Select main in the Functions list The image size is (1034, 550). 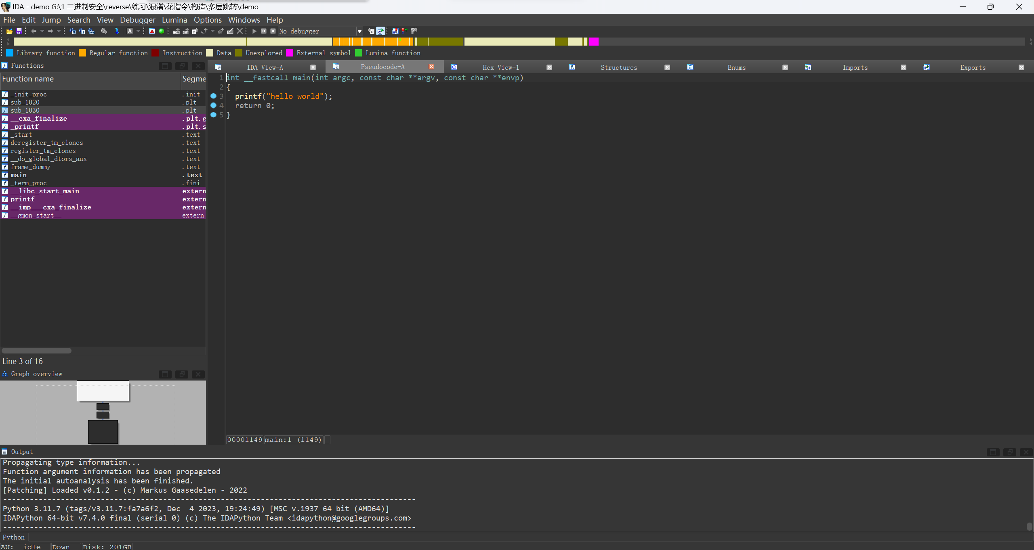[x=19, y=175]
